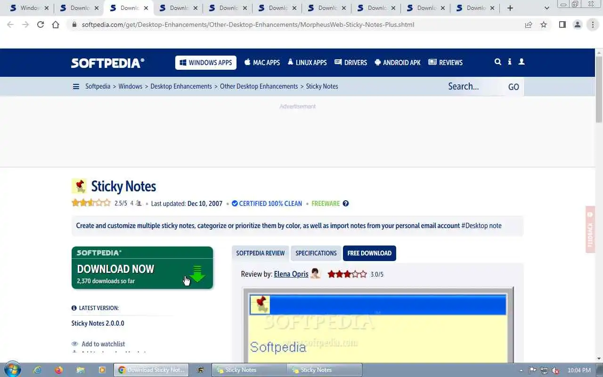603x377 pixels.
Task: Open the user account icon in header
Action: (522, 62)
